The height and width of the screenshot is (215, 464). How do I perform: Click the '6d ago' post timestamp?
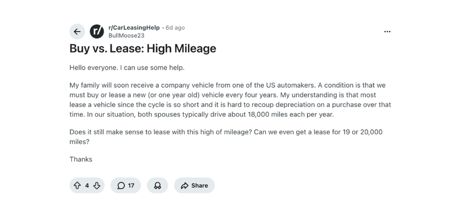[x=175, y=28]
